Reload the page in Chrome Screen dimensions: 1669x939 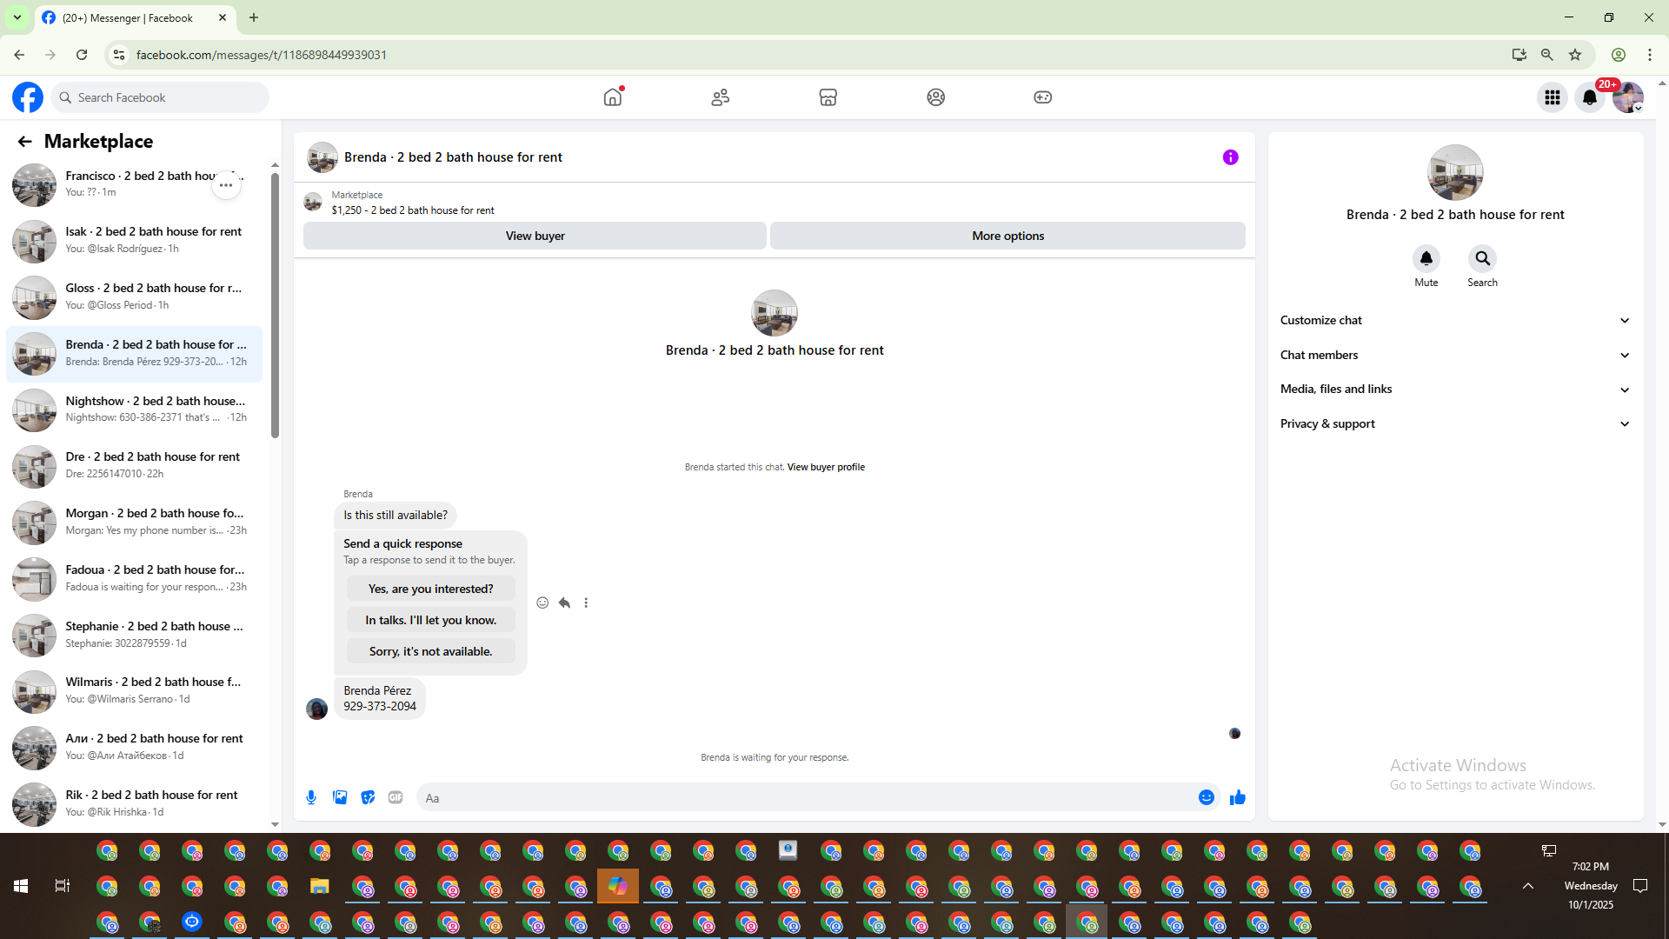click(82, 55)
